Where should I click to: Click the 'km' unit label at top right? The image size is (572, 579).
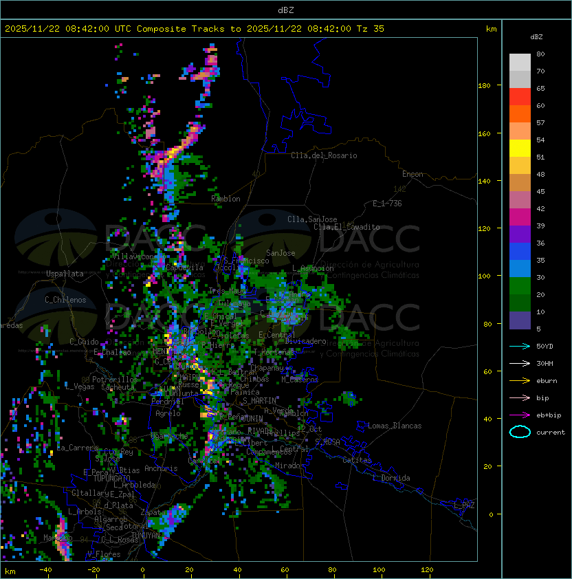coord(491,29)
